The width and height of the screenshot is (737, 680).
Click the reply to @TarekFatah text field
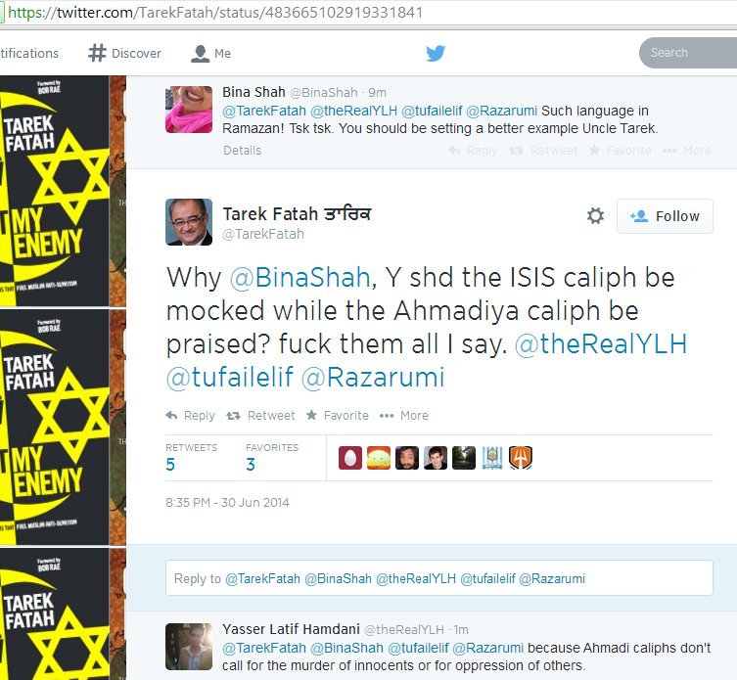tap(439, 578)
